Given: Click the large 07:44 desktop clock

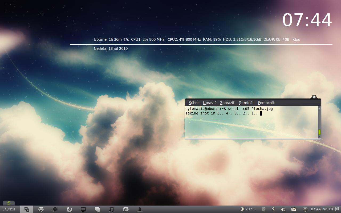Looking at the screenshot, I should pos(307,20).
